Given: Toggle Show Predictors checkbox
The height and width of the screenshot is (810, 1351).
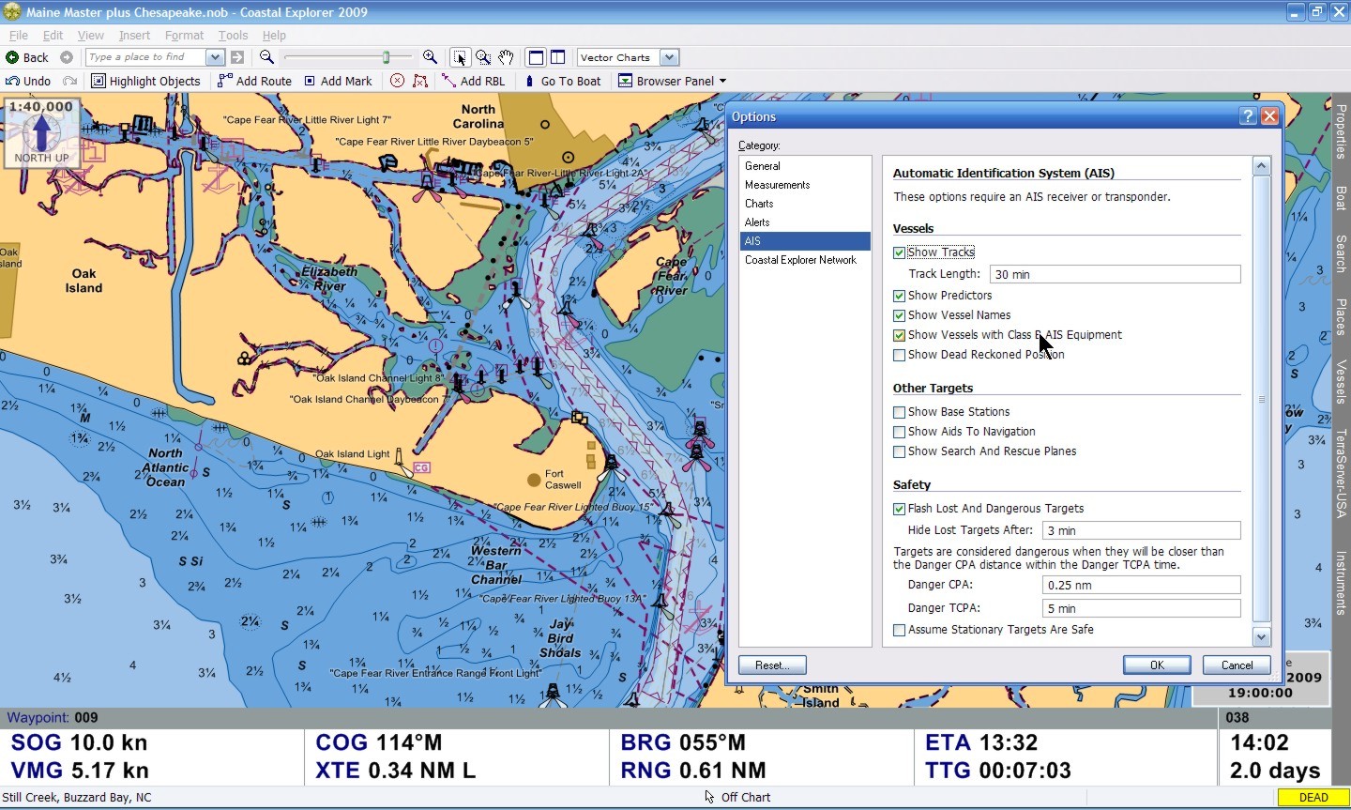Looking at the screenshot, I should (x=899, y=296).
